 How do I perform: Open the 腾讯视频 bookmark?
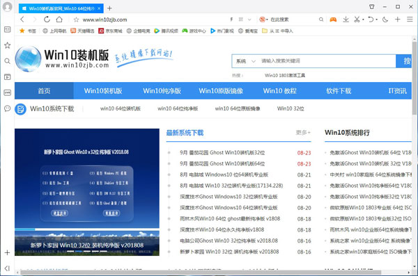click(x=166, y=31)
